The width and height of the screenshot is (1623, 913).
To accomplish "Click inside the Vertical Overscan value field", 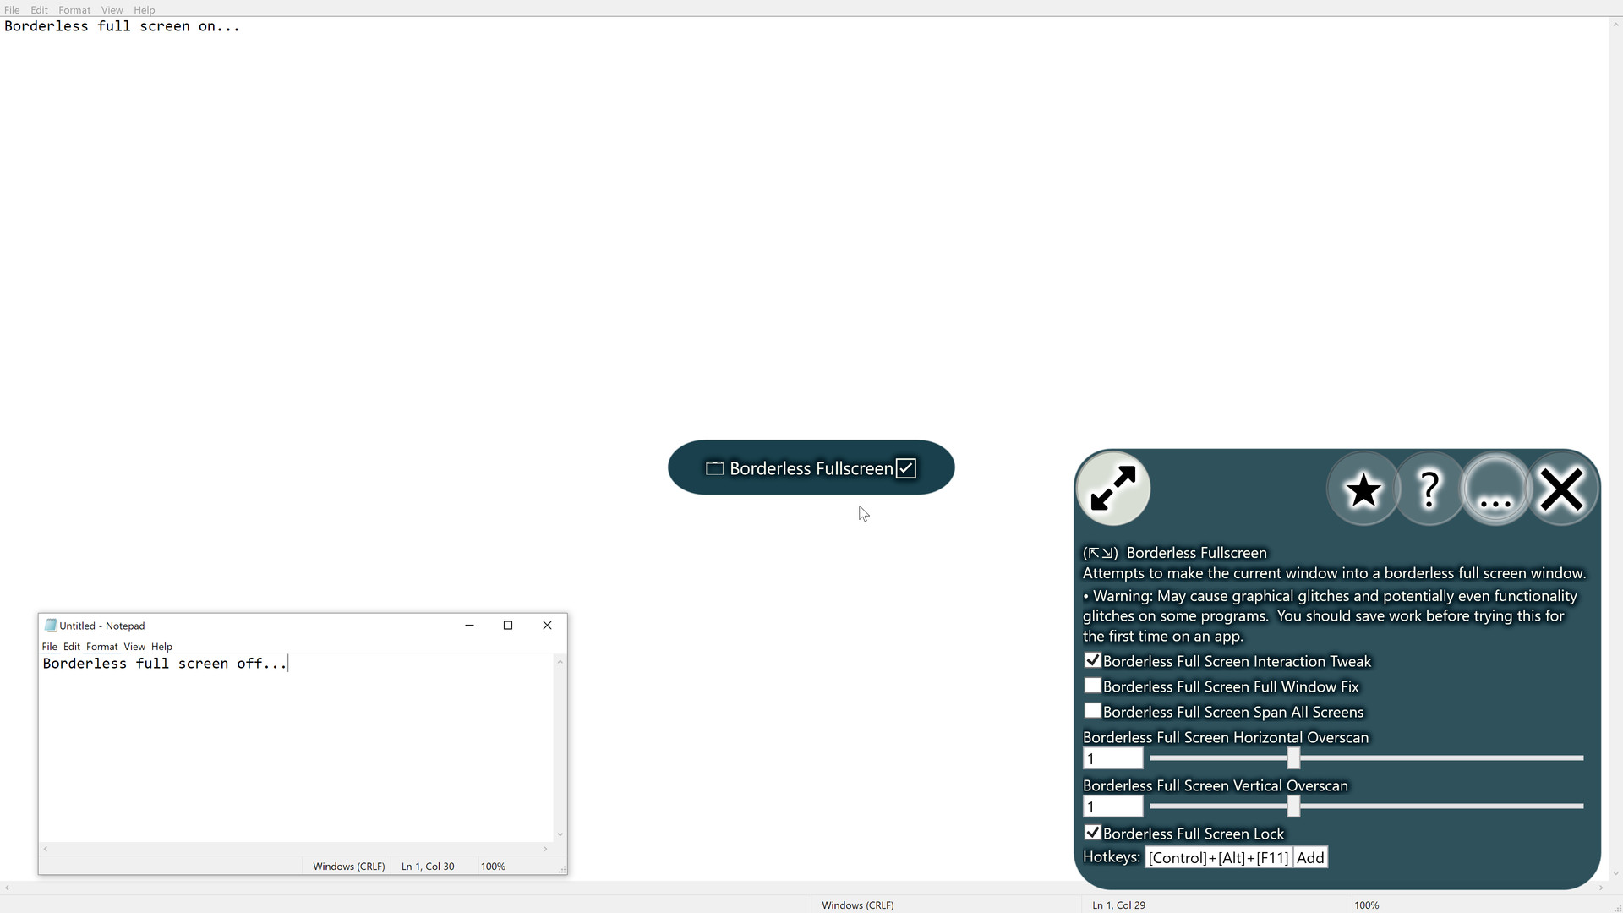I will tap(1112, 806).
